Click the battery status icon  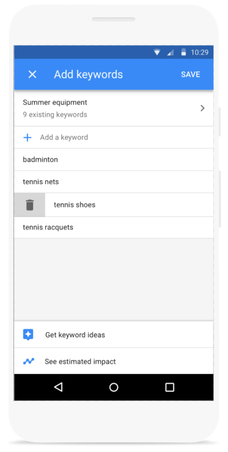183,52
